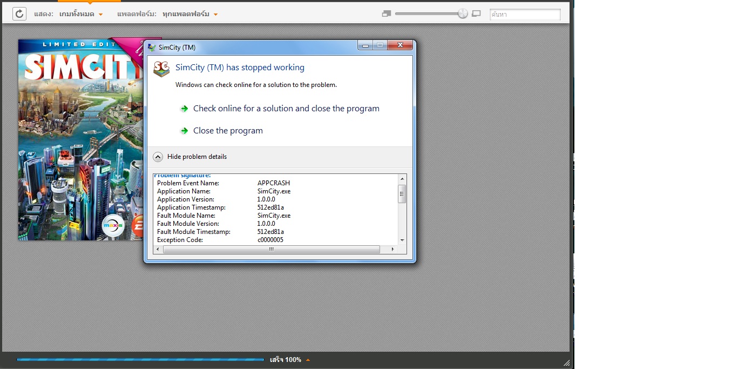The height and width of the screenshot is (369, 738).
Task: Focus the ค้นหา search field
Action: [525, 15]
